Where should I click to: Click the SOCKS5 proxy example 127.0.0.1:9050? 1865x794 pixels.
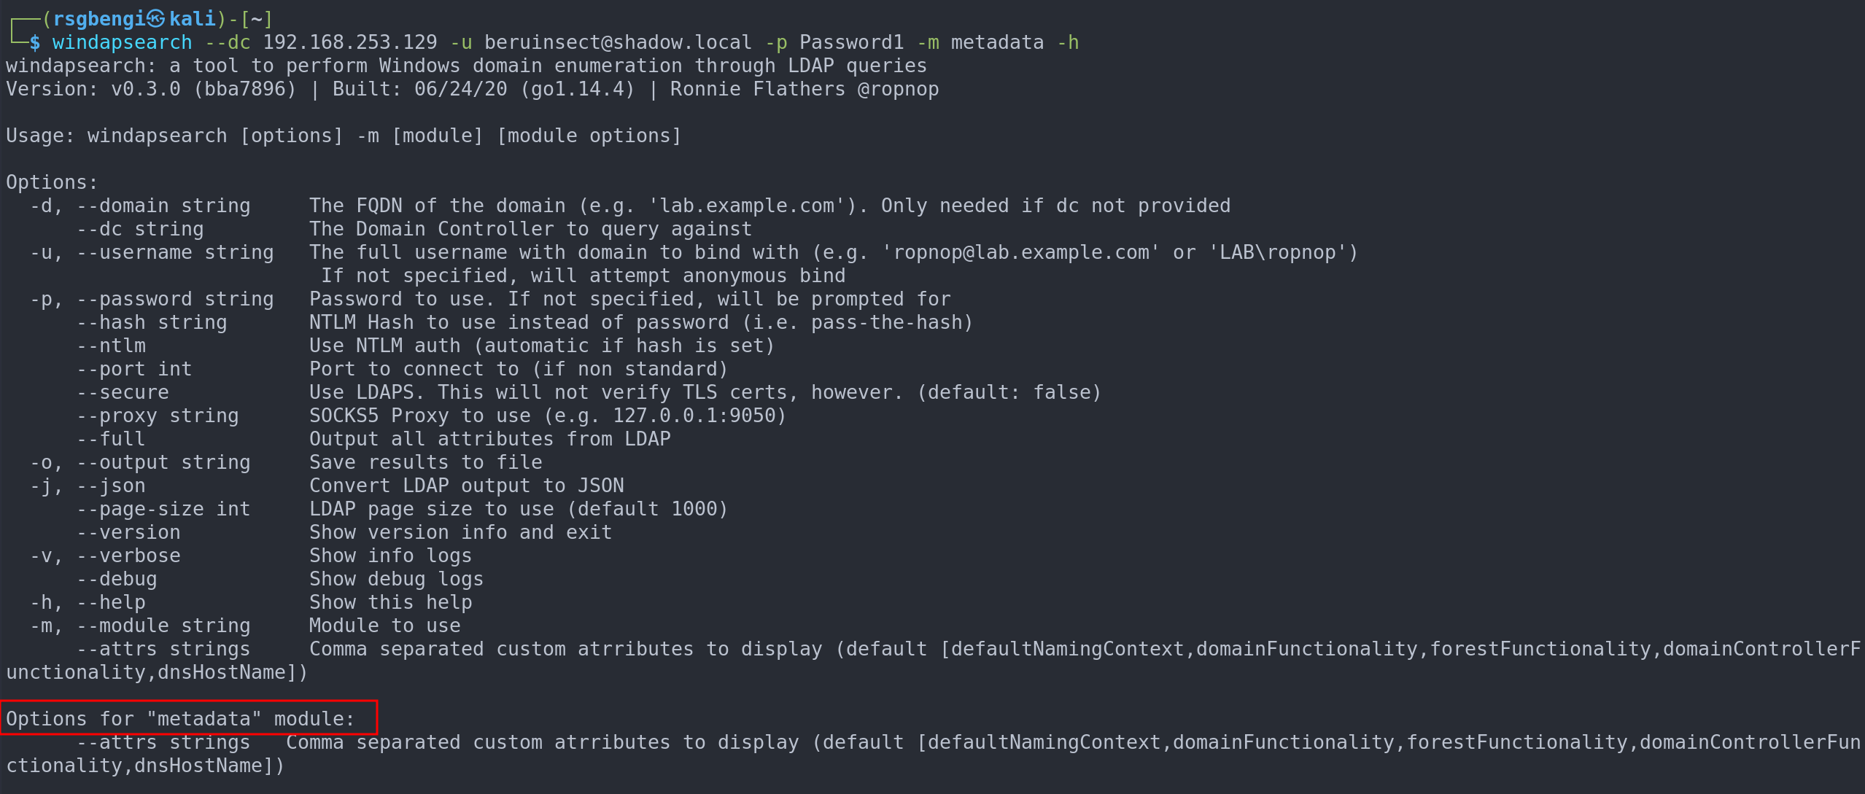694,416
